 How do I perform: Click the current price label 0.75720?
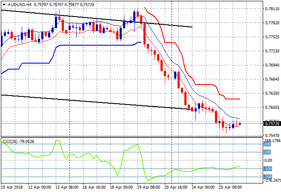coord(272,124)
